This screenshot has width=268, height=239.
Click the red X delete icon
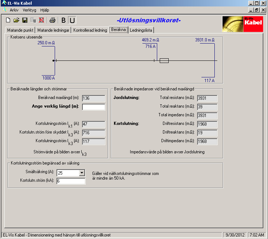click(41, 20)
